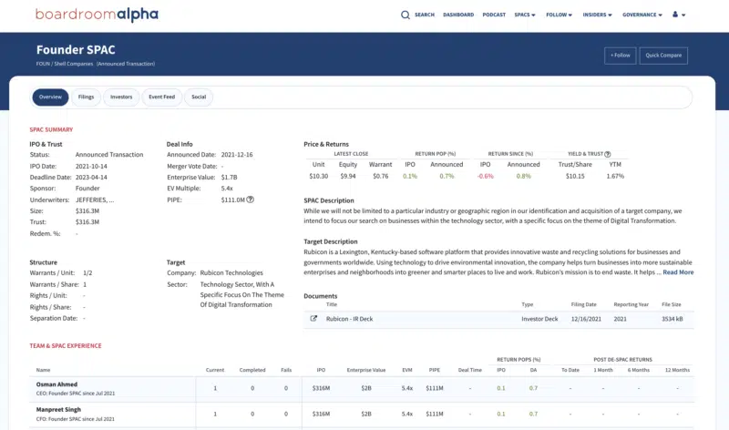Screen dimensions: 729x430
Task: Click the Reporting Year column header
Action: pos(631,304)
